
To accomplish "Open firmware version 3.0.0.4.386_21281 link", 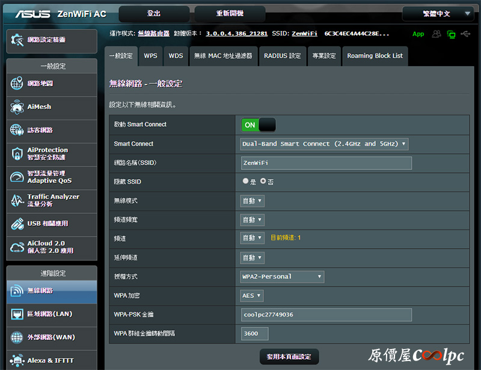I will coord(236,34).
